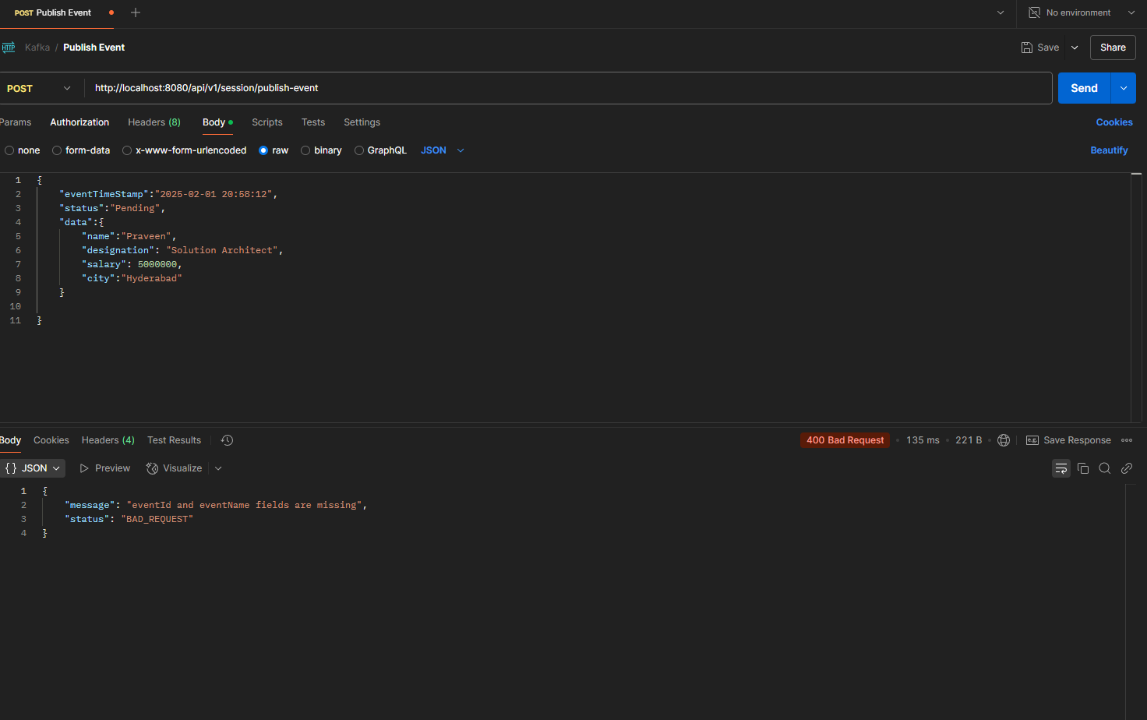The width and height of the screenshot is (1147, 720).
Task: Select raw body type
Action: [263, 150]
